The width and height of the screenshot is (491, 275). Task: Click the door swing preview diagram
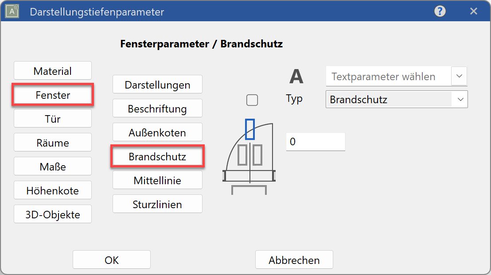(248, 159)
